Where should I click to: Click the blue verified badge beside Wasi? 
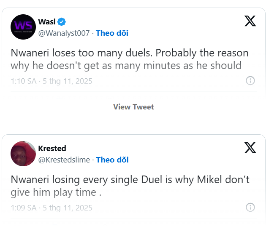pyautogui.click(x=62, y=22)
